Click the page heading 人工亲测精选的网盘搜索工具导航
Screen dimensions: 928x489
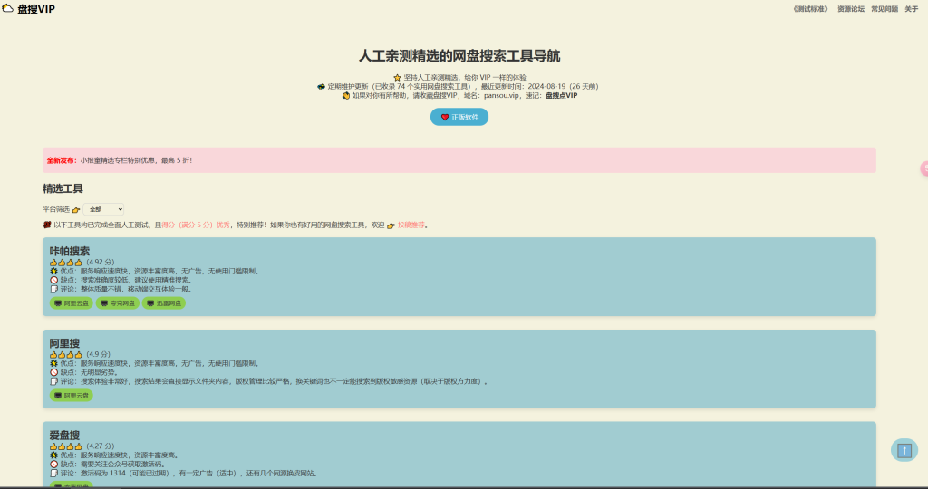(459, 56)
